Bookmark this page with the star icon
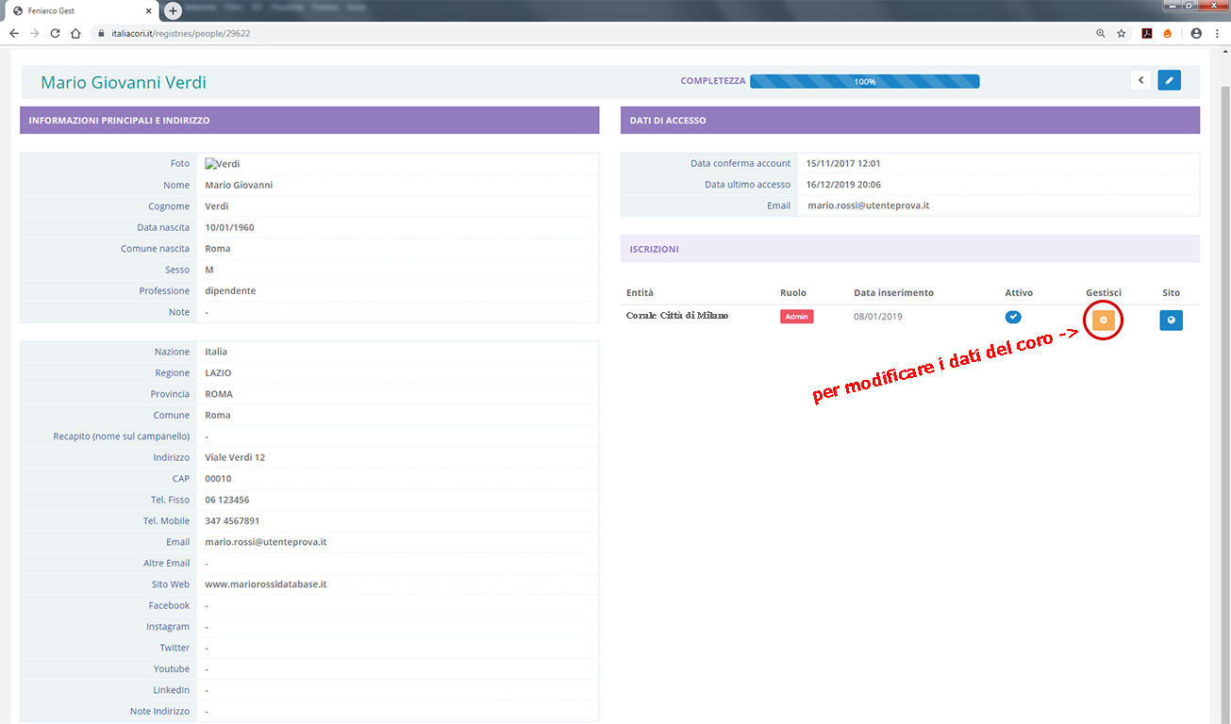 (x=1122, y=33)
